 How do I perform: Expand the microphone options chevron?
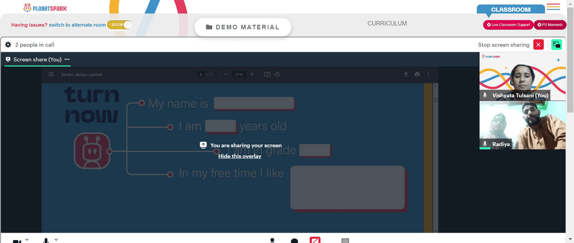point(56,240)
